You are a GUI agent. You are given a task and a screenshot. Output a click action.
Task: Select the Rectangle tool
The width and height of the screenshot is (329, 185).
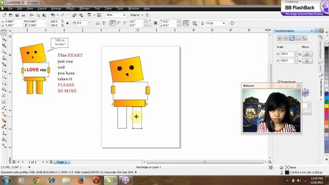point(4,70)
